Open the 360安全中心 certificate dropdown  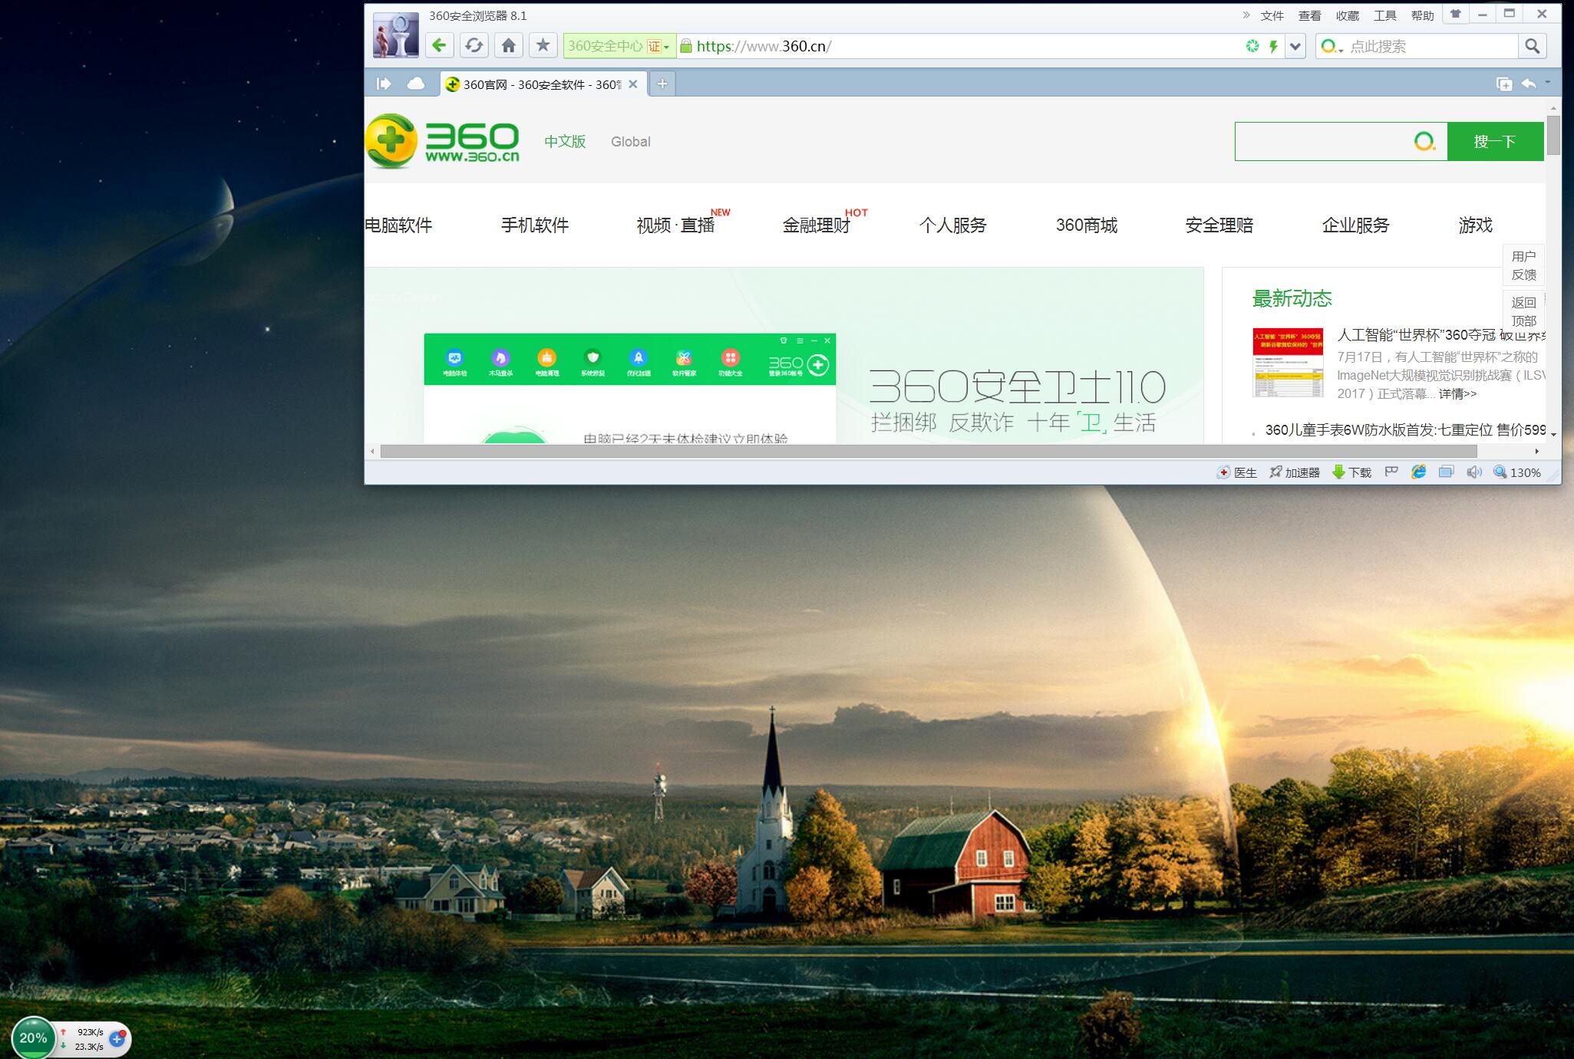[619, 46]
